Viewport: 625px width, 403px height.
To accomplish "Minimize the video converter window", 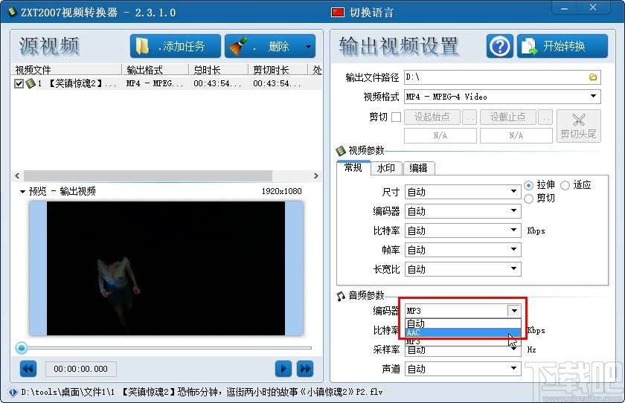I will point(564,7).
